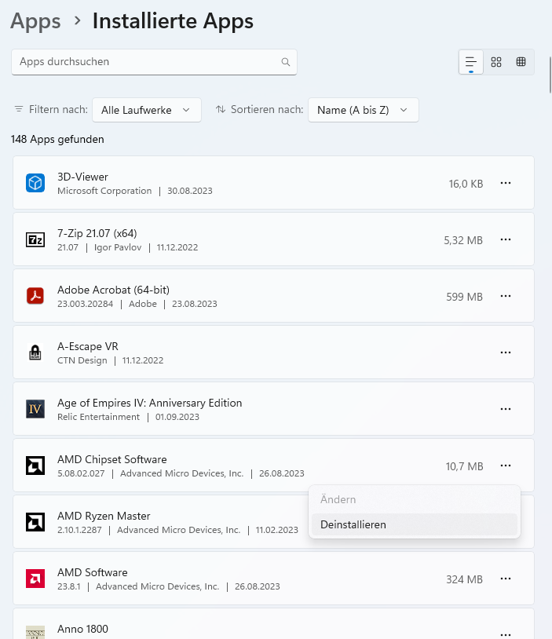Click version 23.003.20284 of Adobe Acrobat

click(x=86, y=304)
